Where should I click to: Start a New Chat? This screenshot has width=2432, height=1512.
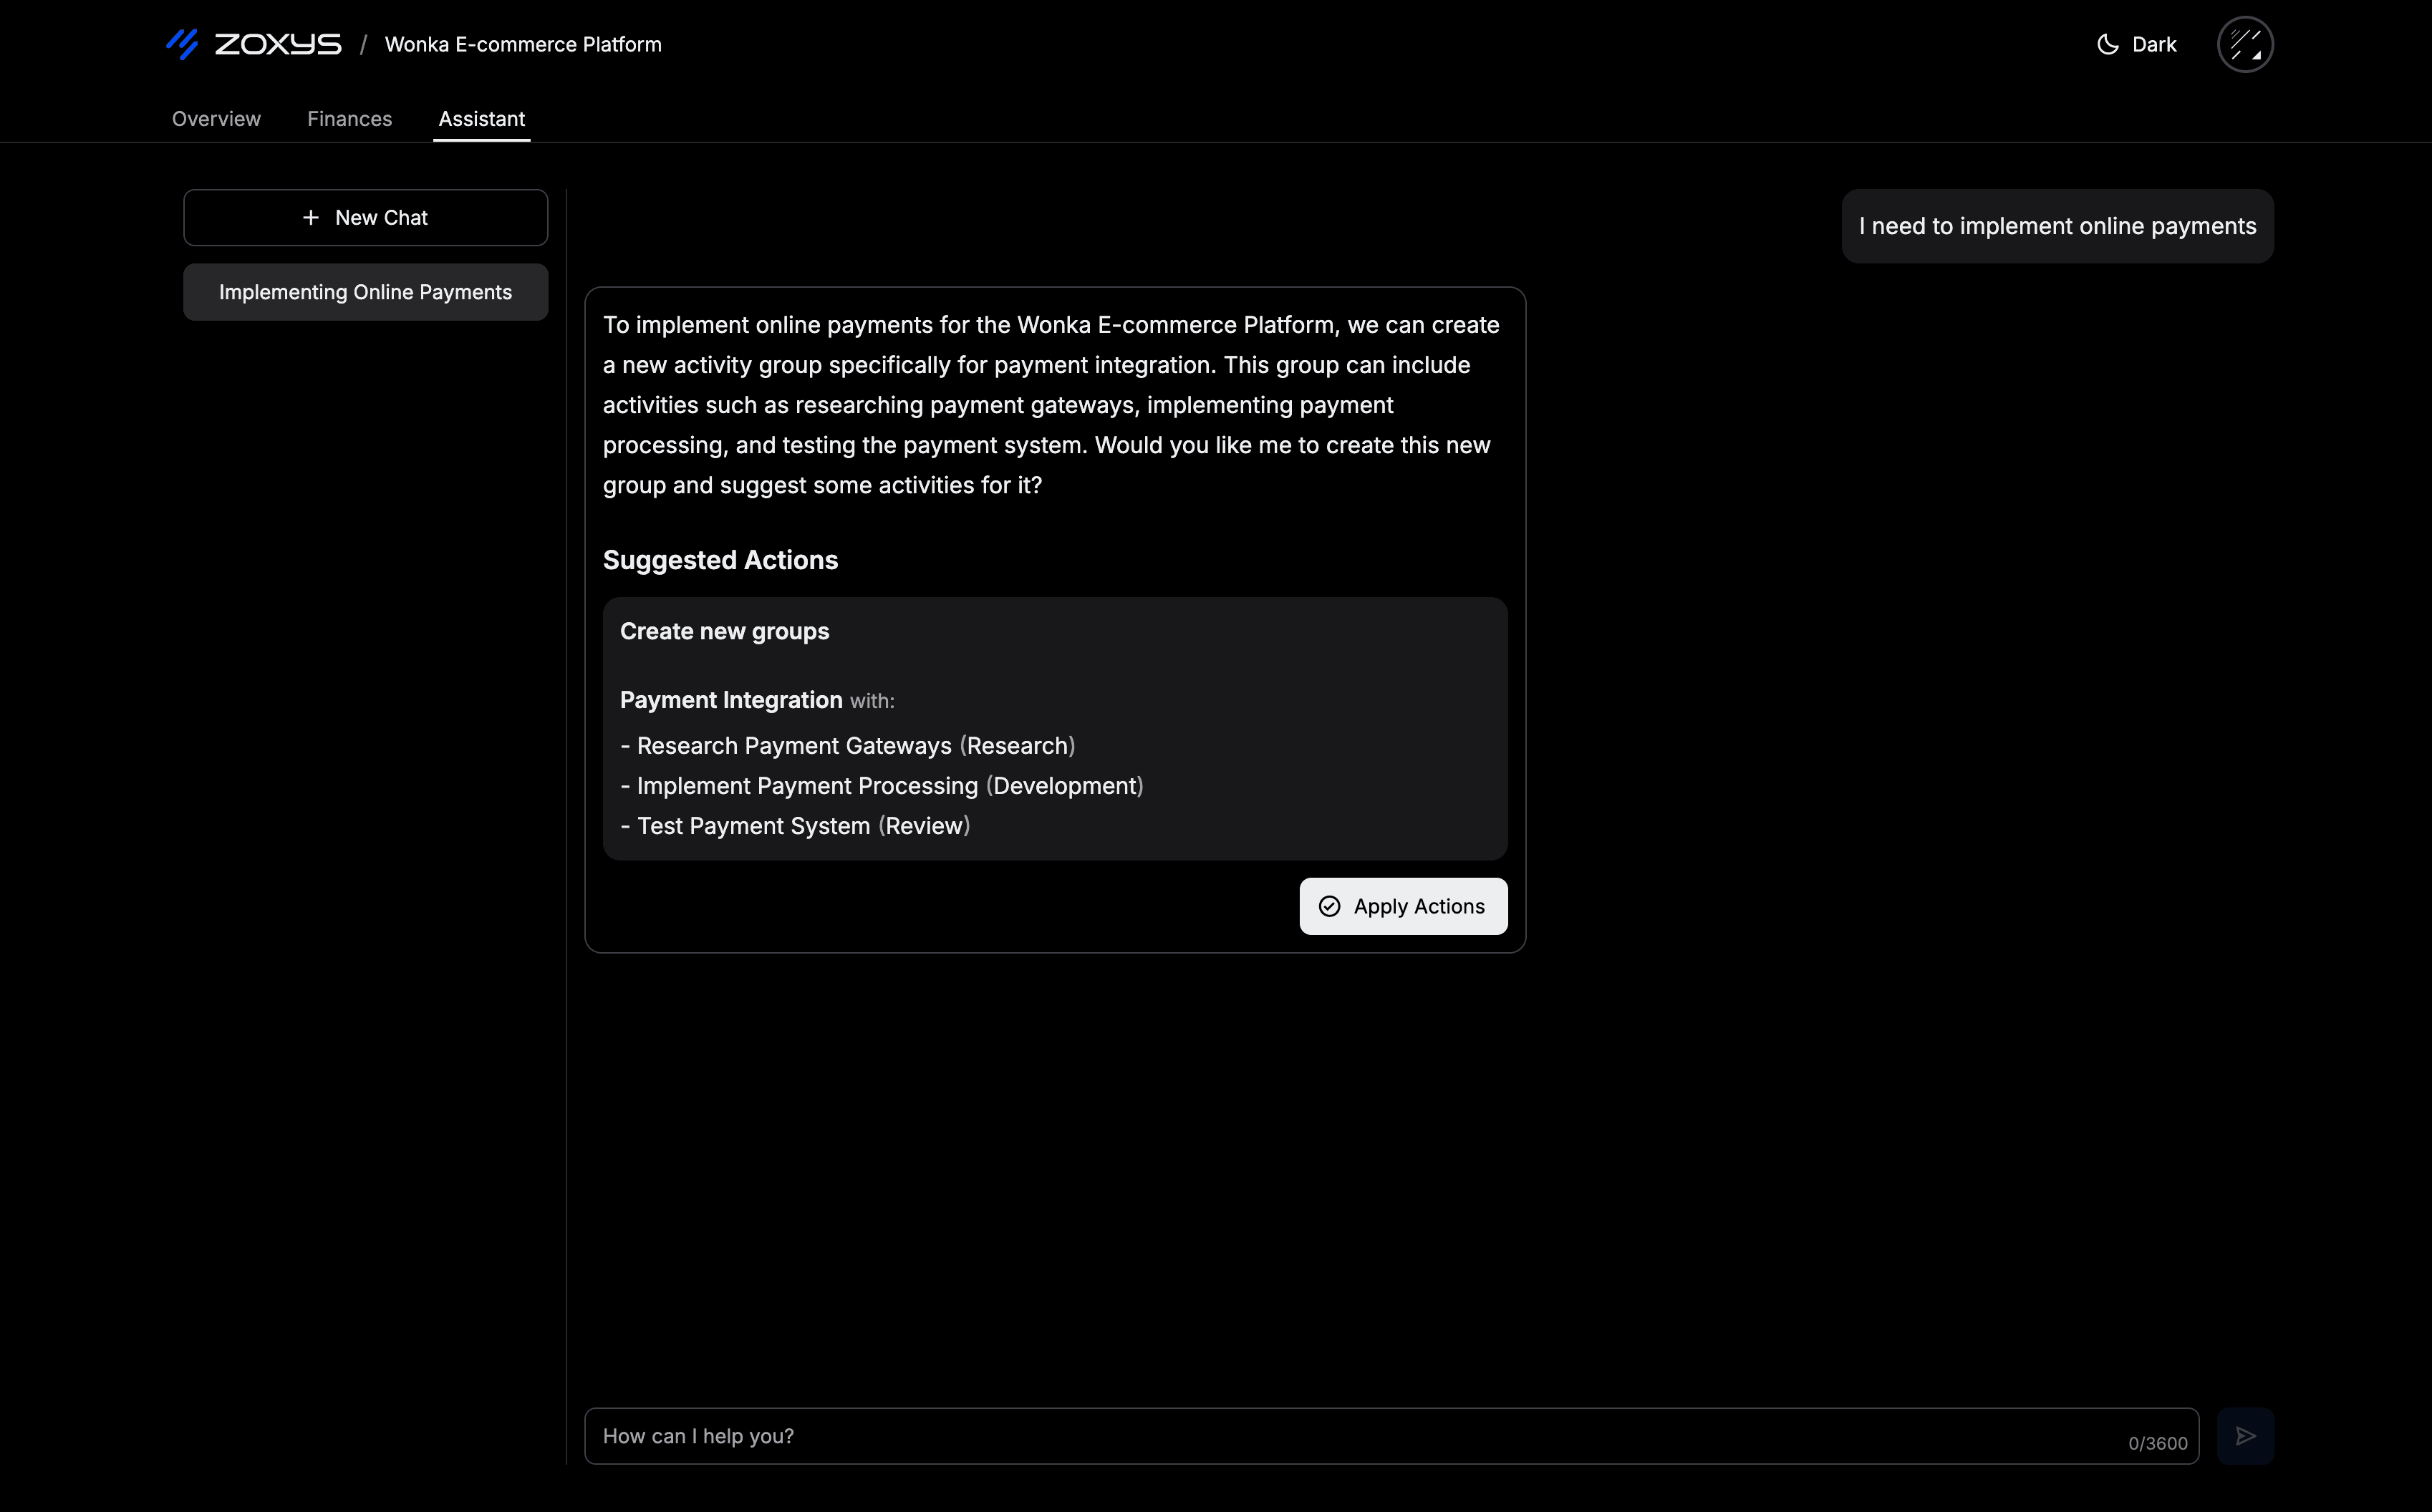(365, 217)
